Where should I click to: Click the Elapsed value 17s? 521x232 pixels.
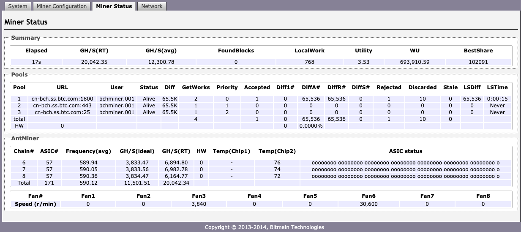click(36, 62)
